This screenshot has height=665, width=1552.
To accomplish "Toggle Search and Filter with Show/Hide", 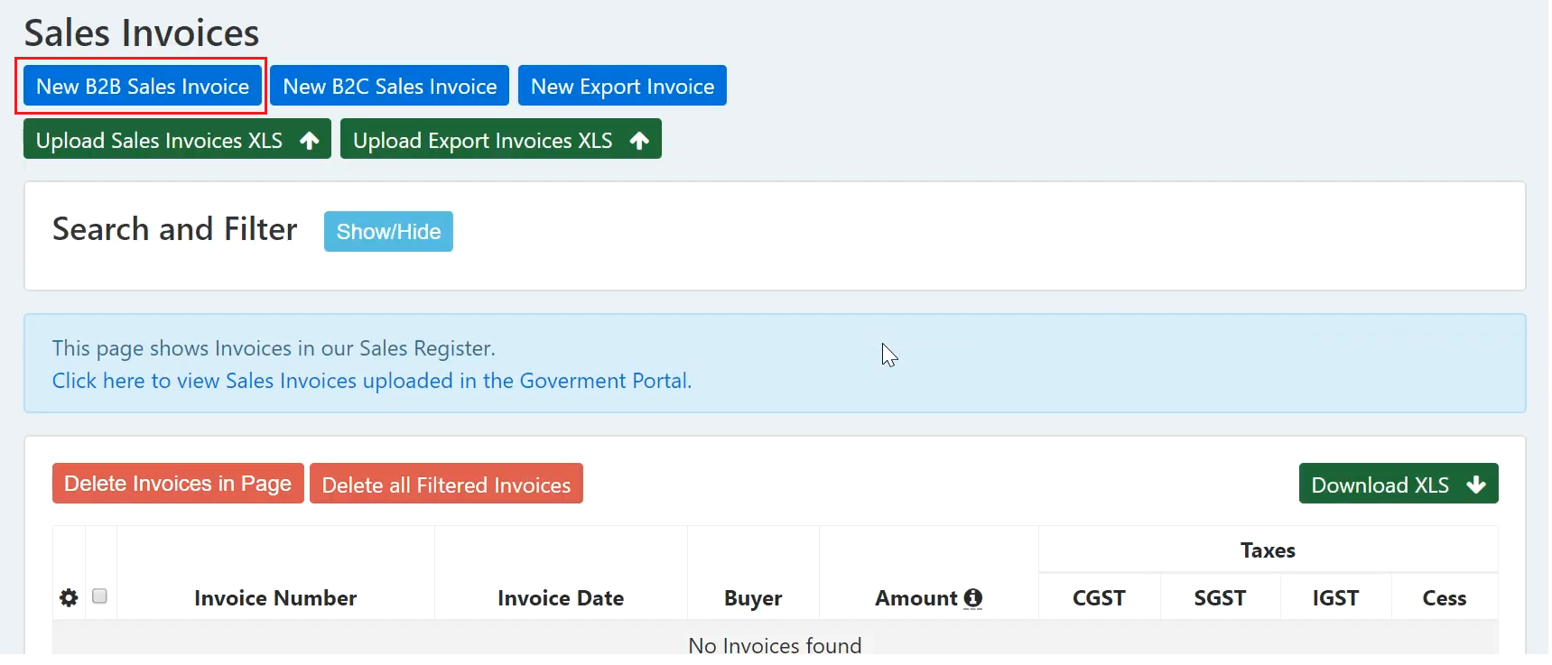I will 388,232.
